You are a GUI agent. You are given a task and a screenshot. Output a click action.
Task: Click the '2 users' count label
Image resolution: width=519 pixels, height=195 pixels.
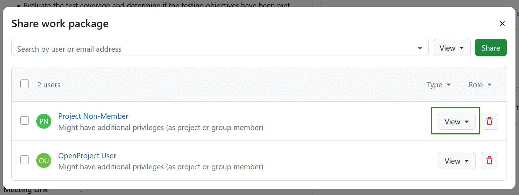[49, 85]
